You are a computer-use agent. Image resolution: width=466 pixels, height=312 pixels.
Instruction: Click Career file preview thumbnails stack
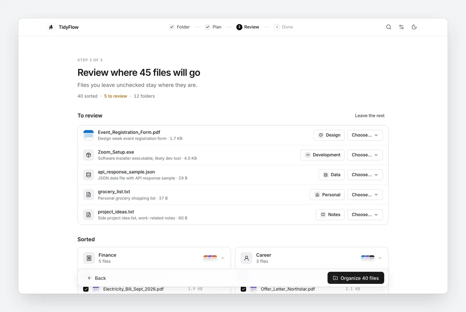point(368,258)
